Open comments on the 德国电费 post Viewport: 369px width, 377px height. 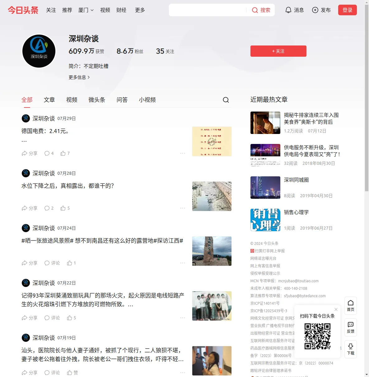tap(49, 153)
